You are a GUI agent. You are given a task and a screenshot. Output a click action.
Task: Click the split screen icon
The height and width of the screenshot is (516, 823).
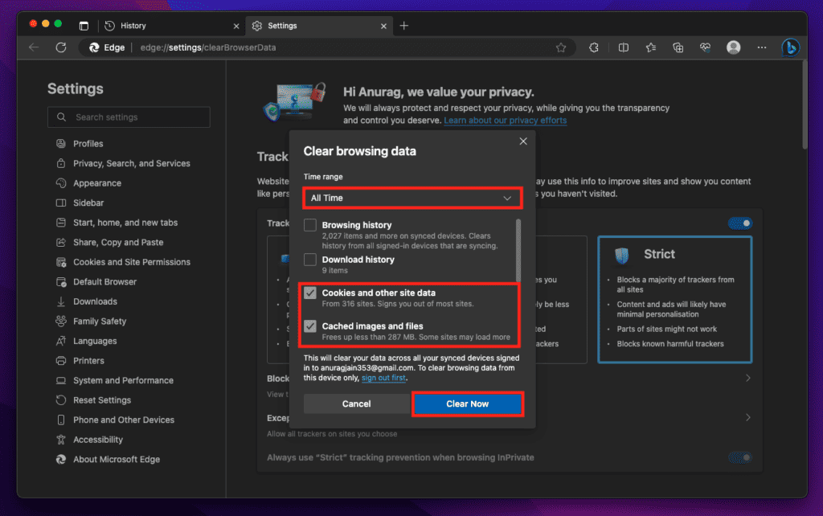[623, 47]
